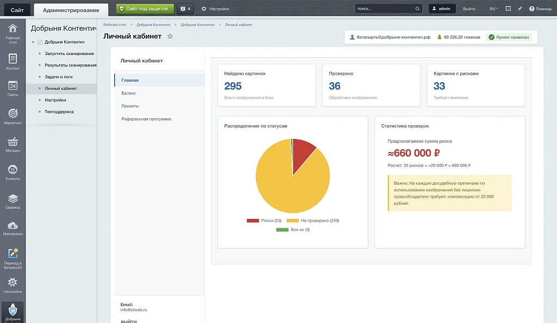Toggle Не проверено series in chart legend
Image resolution: width=557 pixels, height=323 pixels.
point(312,221)
